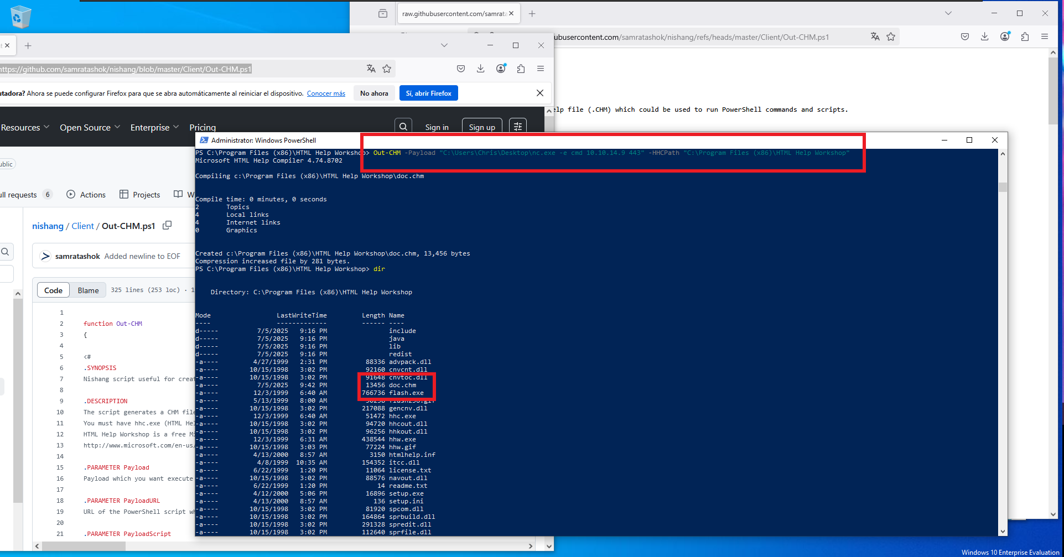The height and width of the screenshot is (557, 1064).
Task: Click the search icon in GitHub file sidebar
Action: tap(6, 252)
